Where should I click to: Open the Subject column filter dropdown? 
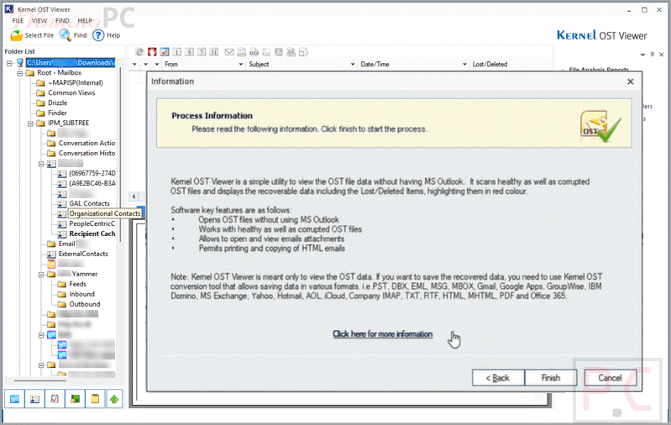click(x=353, y=64)
